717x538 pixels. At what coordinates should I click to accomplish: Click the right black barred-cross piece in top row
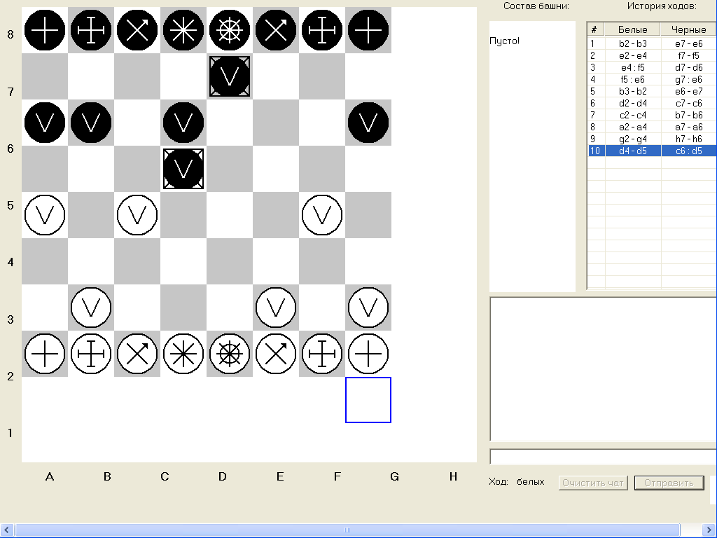(322, 30)
